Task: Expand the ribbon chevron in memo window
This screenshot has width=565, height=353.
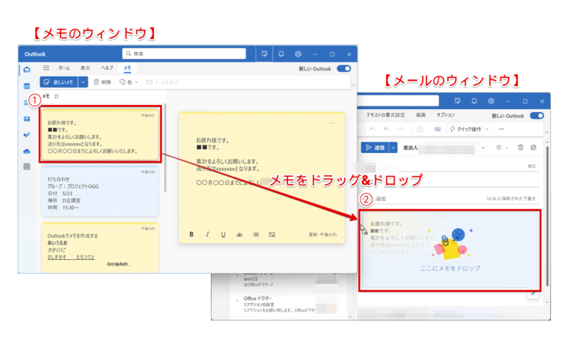Action: coord(353,85)
